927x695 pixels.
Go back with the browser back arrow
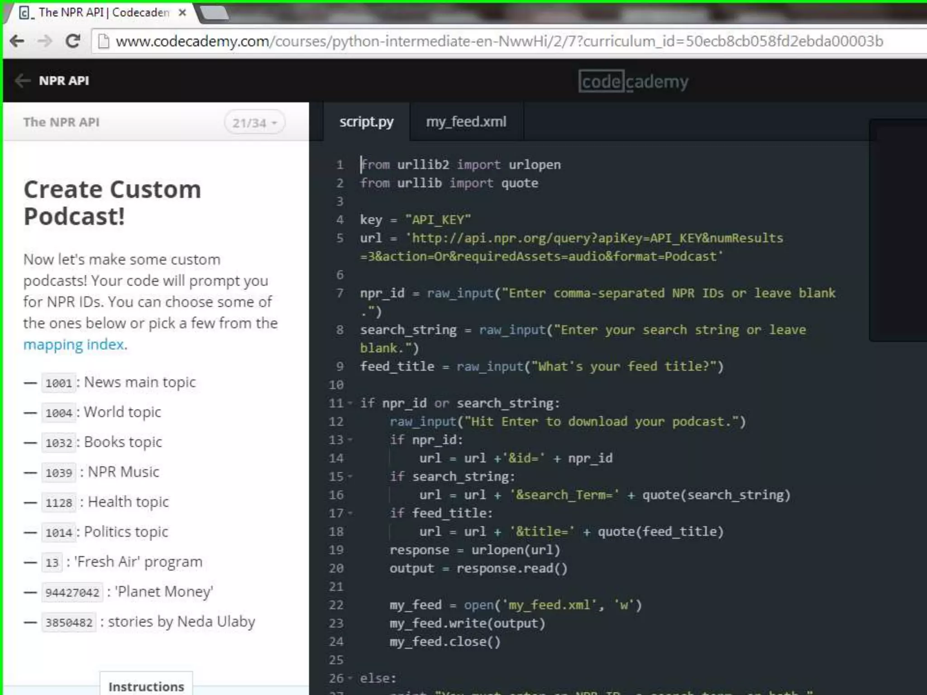point(17,41)
